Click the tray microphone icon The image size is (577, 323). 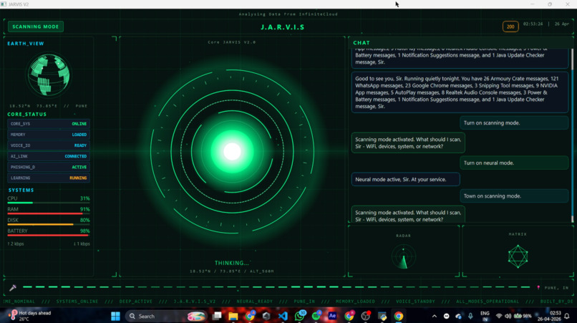coord(470,316)
